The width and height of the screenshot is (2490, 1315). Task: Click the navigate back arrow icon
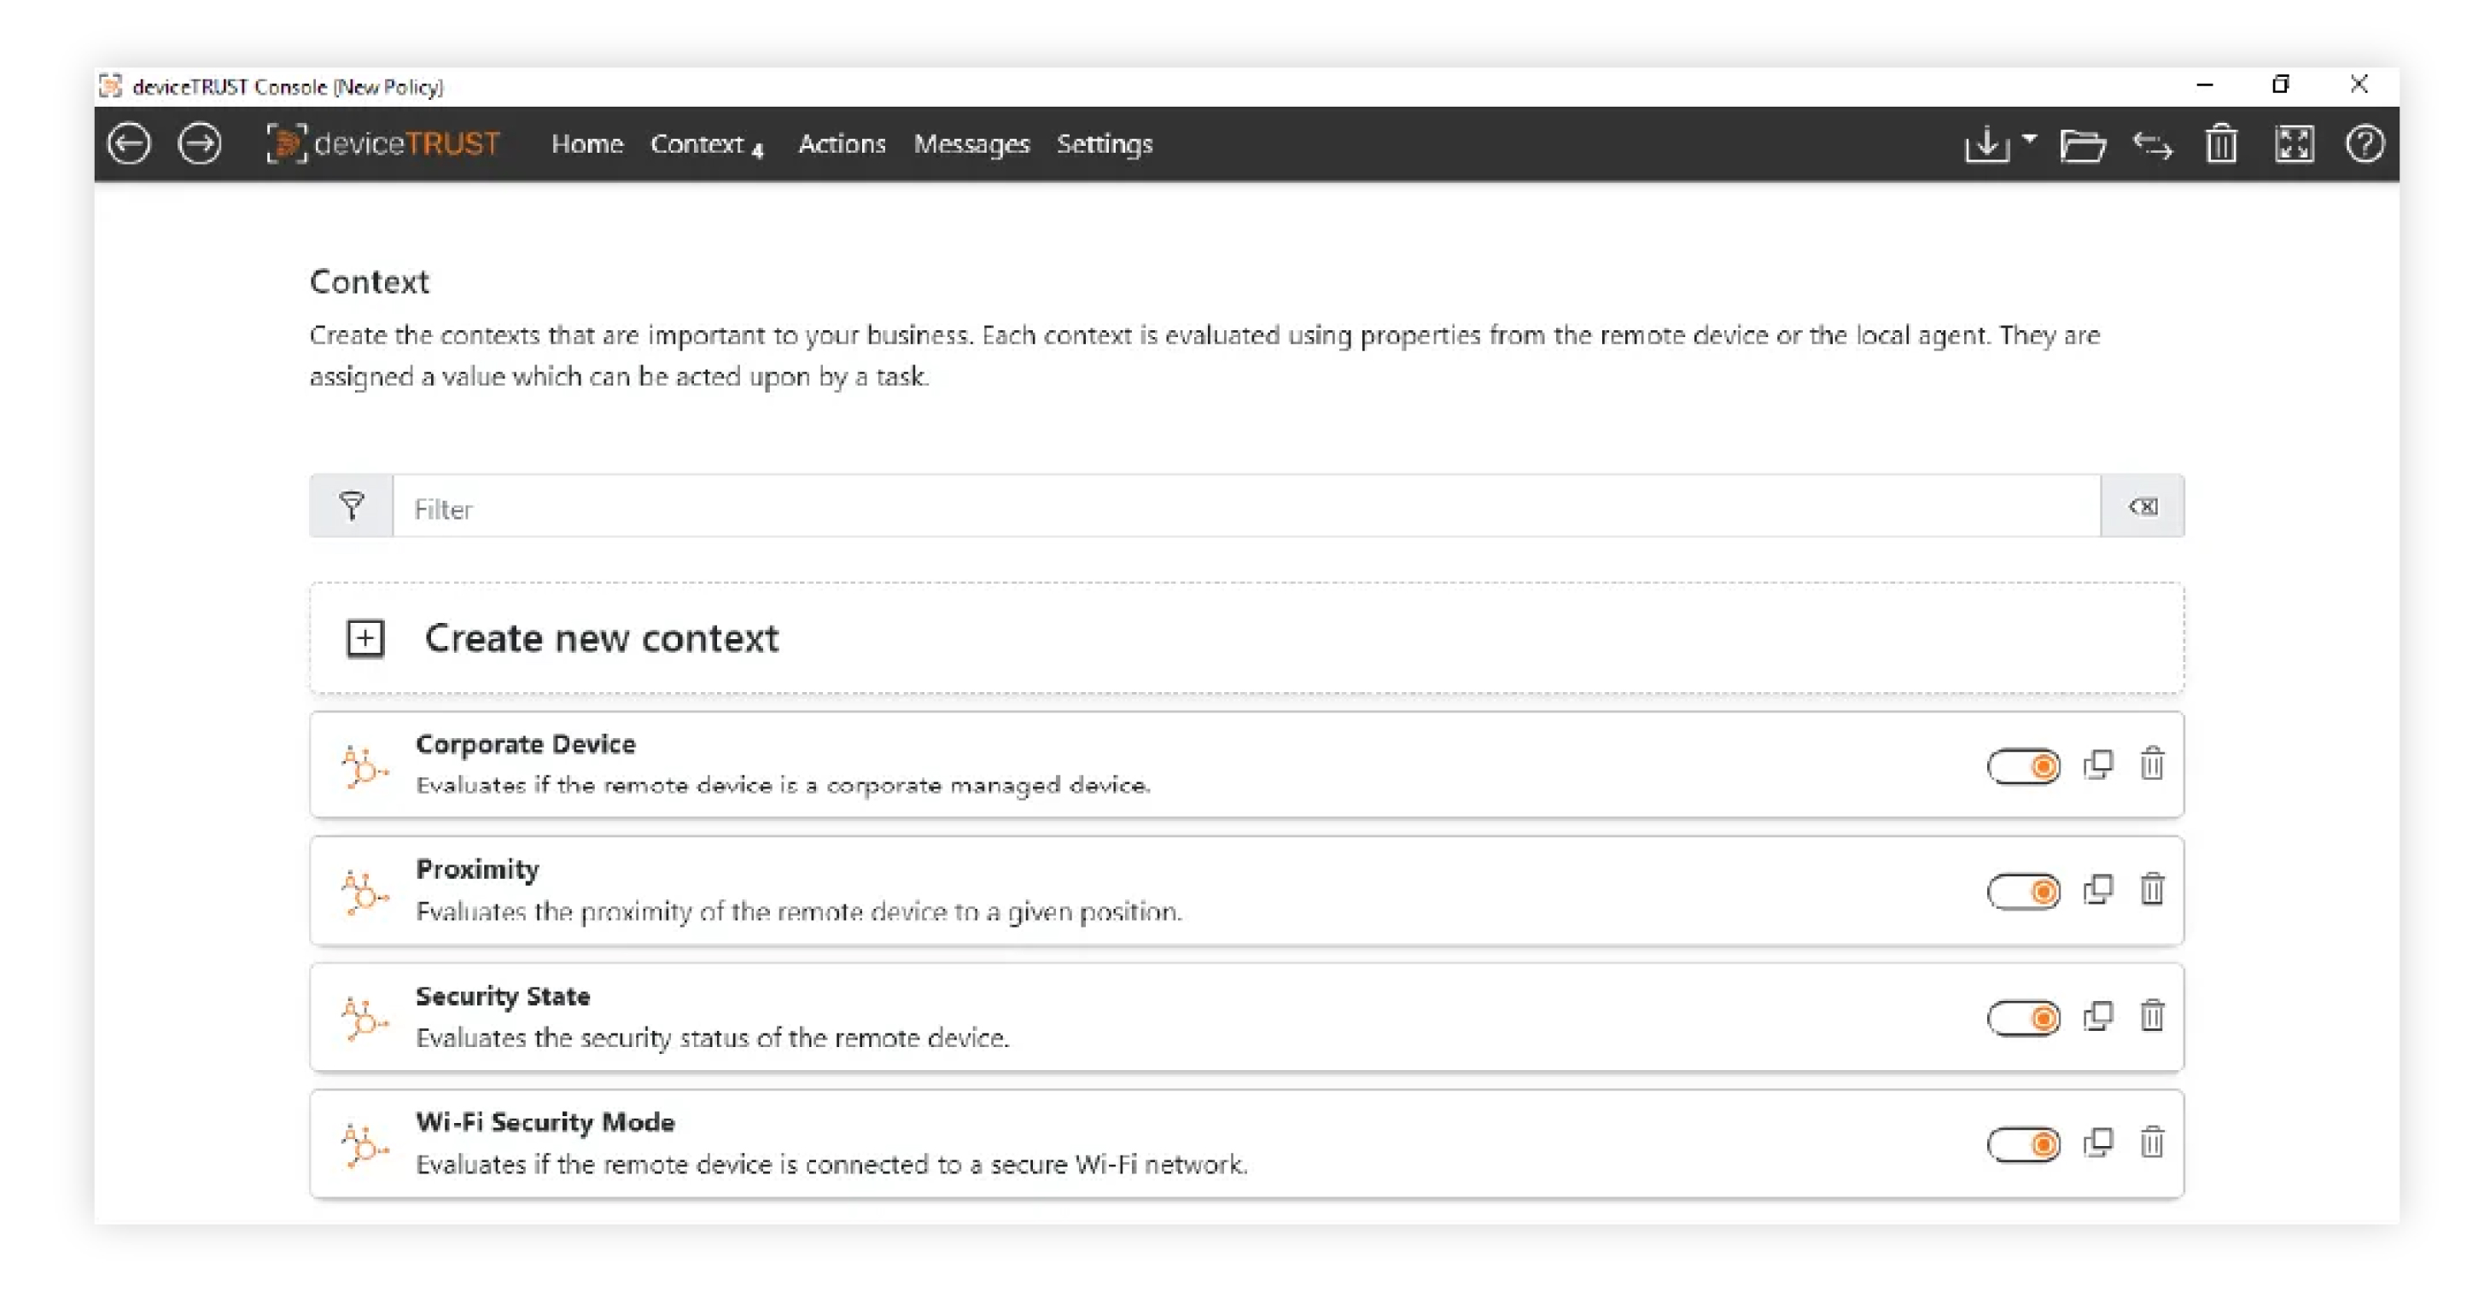(129, 145)
